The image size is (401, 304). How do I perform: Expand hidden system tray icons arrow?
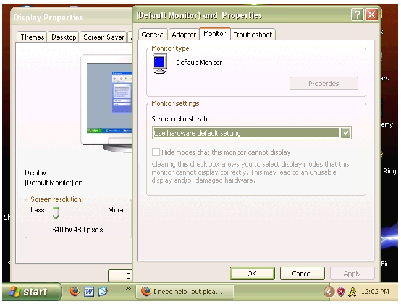[x=329, y=292]
